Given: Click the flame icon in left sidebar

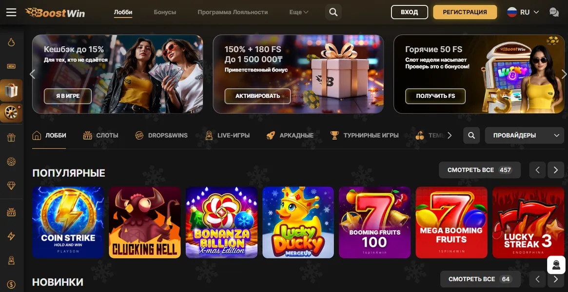Looking at the screenshot, I should [x=11, y=43].
